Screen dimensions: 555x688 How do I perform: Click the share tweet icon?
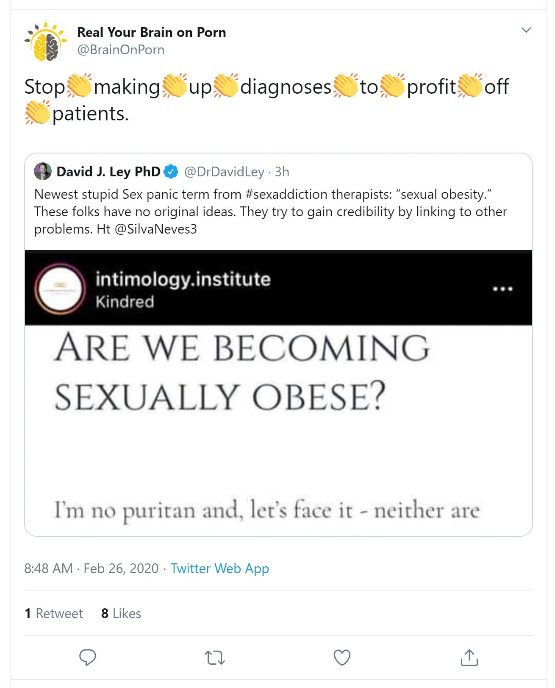click(x=469, y=657)
